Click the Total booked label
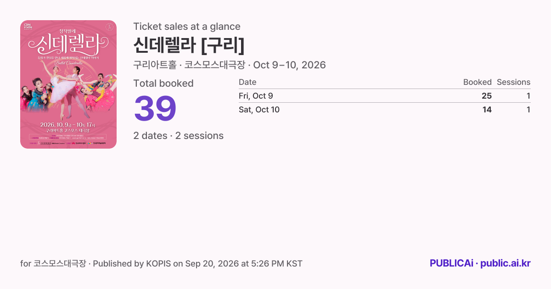Image resolution: width=551 pixels, height=289 pixels. click(x=163, y=83)
